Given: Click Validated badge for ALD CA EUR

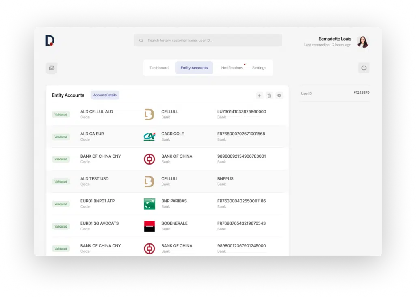Looking at the screenshot, I should point(61,137).
